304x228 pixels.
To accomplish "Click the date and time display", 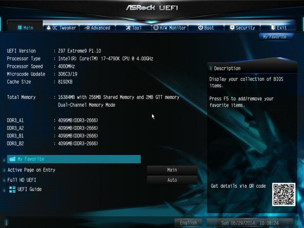I will (250, 223).
